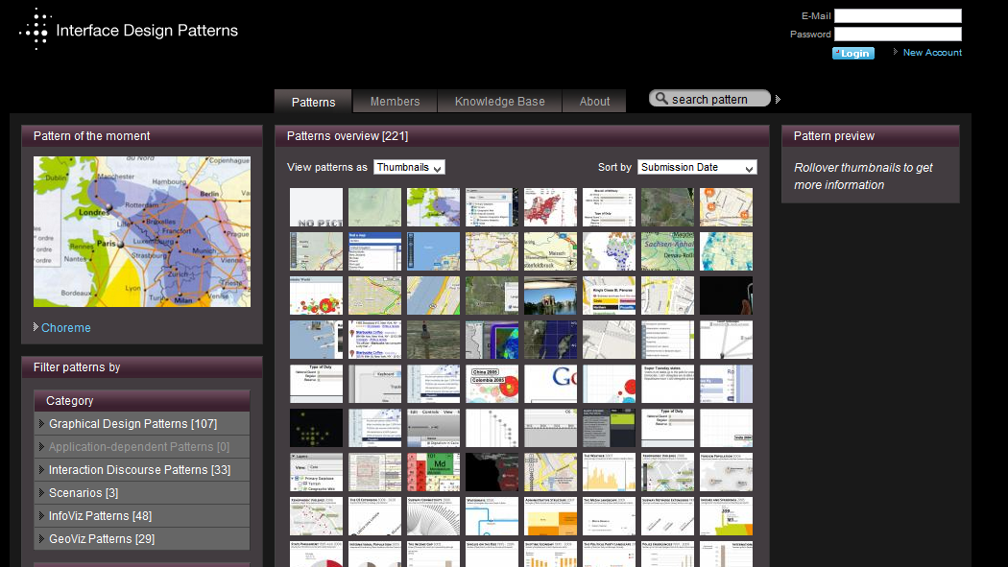The width and height of the screenshot is (1008, 567).
Task: Click the arrow icon before New Account
Action: [896, 52]
